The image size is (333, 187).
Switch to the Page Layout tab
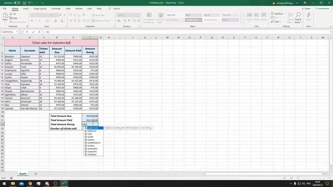pyautogui.click(x=40, y=9)
